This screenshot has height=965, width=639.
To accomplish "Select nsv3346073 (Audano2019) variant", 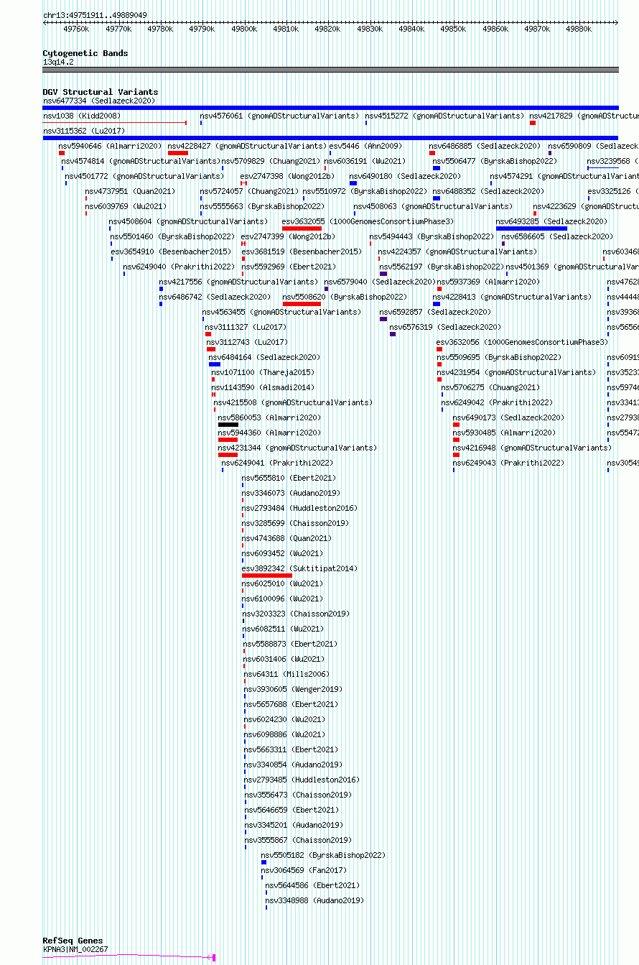I will click(x=291, y=493).
